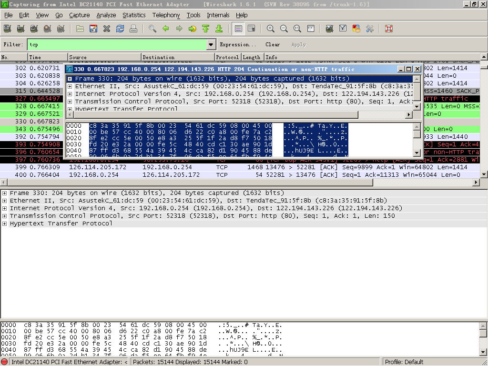Toggle colorize packet list button
The height and width of the screenshot is (366, 488).
coord(238,29)
